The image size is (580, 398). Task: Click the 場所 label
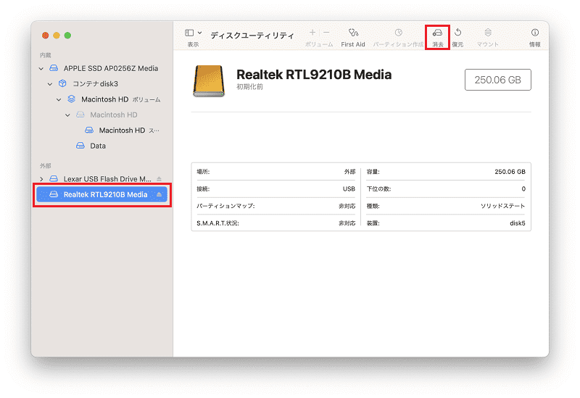pos(203,172)
